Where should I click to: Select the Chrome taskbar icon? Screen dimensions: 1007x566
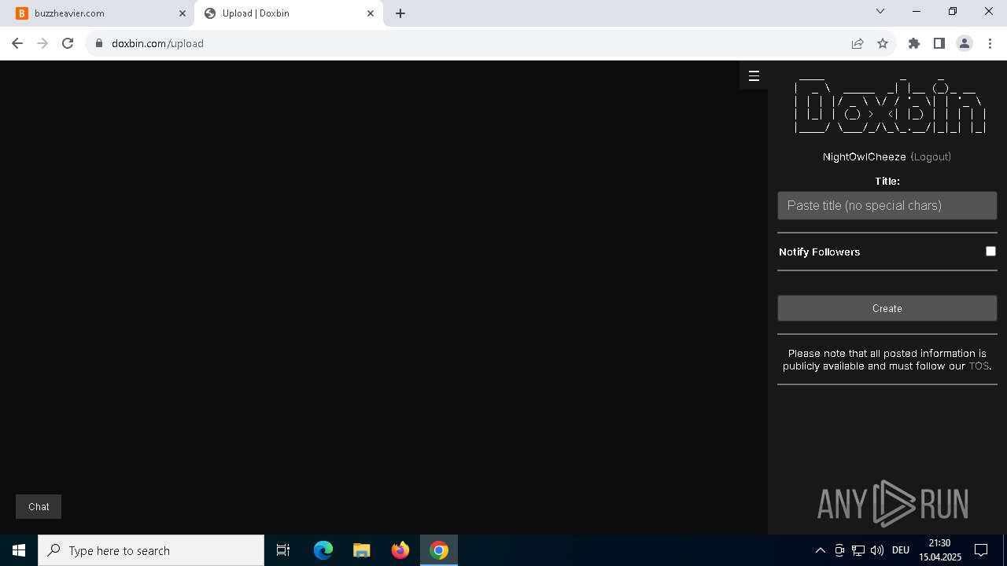[439, 550]
